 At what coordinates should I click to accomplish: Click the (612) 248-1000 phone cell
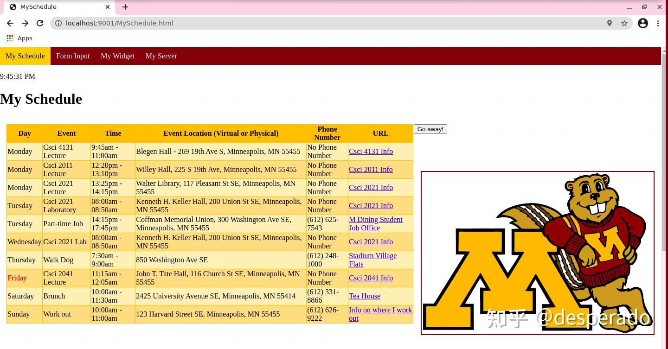[x=327, y=260]
